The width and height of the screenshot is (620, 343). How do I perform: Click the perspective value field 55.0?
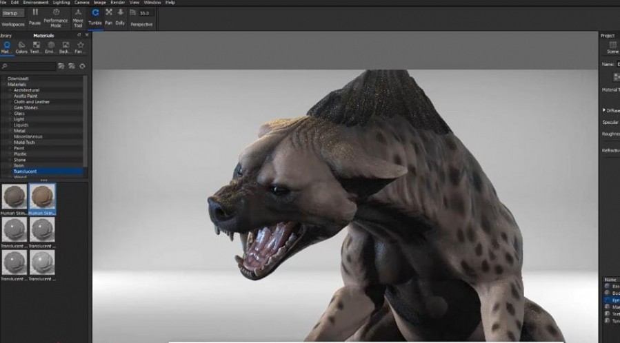point(146,13)
